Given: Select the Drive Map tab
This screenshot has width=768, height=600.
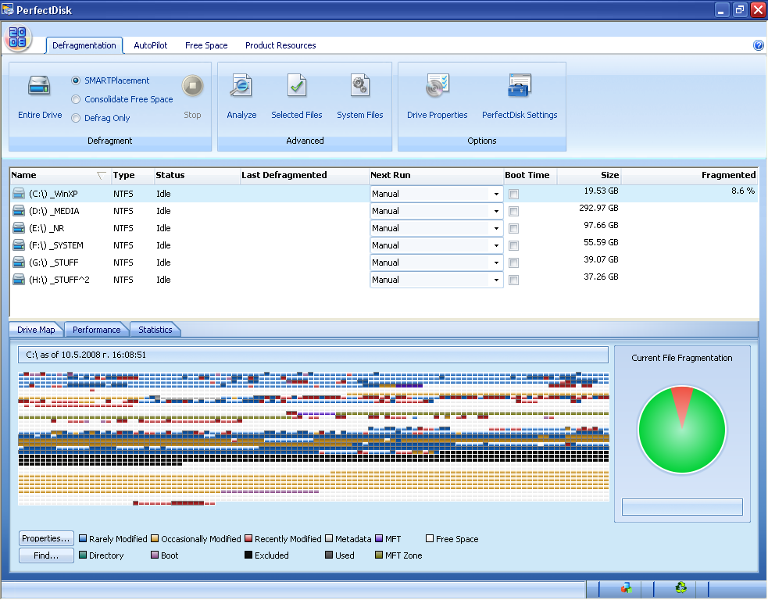Looking at the screenshot, I should pyautogui.click(x=36, y=330).
